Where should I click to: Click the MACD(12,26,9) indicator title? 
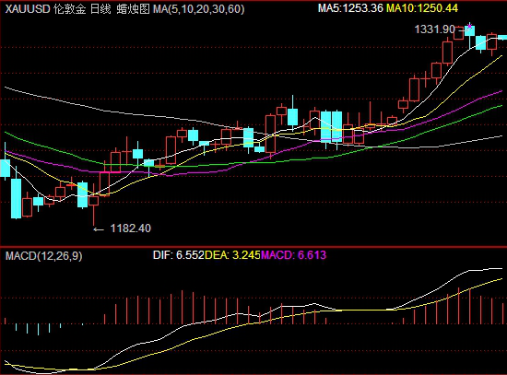pos(44,256)
